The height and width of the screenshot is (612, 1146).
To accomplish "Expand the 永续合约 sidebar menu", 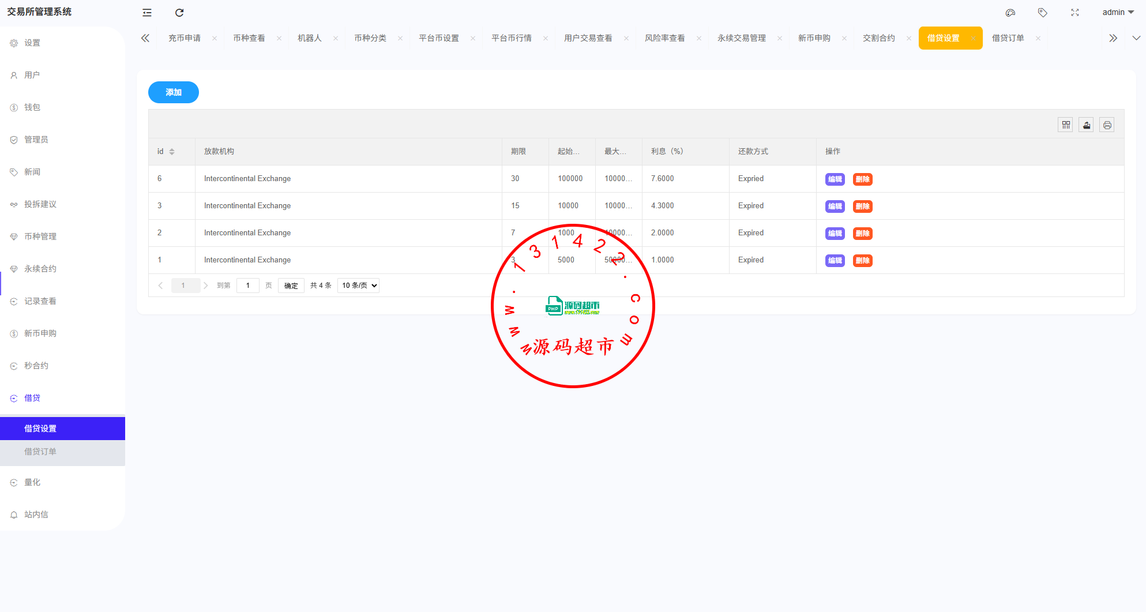I will (40, 269).
